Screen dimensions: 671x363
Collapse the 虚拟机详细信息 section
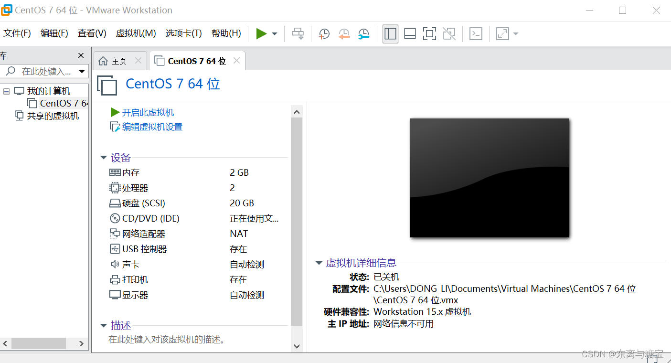click(319, 263)
